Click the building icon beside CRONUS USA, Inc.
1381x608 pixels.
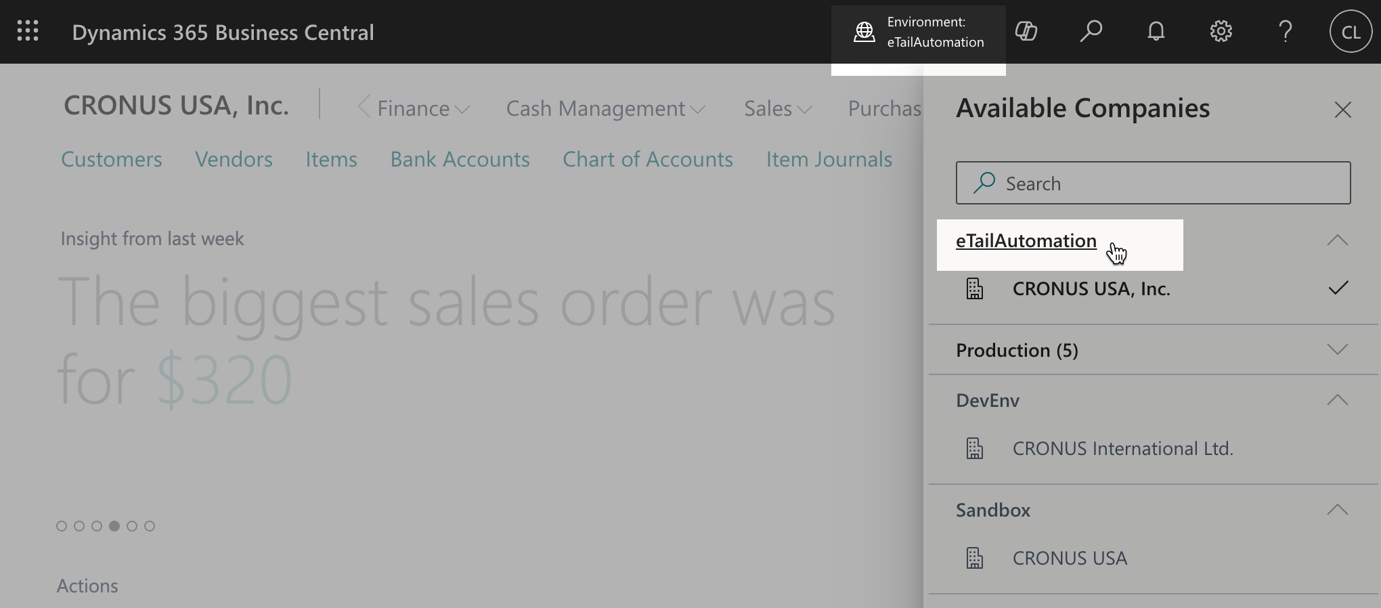[x=974, y=289]
